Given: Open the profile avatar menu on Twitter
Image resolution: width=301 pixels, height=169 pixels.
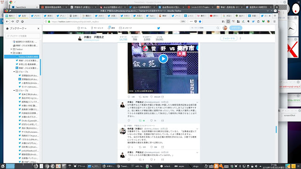Looking at the screenshot, I should click(x=225, y=28).
